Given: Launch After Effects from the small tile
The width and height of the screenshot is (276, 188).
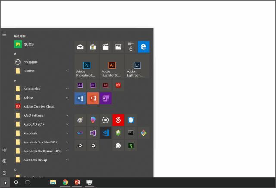Looking at the screenshot, I should pyautogui.click(x=80, y=85).
